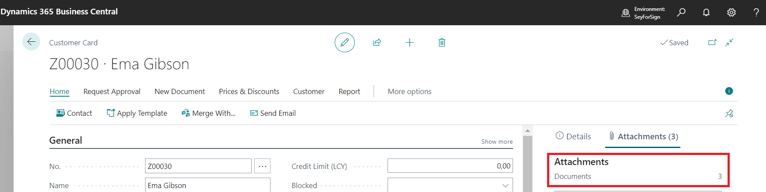Open search magnifier in top bar
Screen dimensions: 766x192
pos(681,12)
